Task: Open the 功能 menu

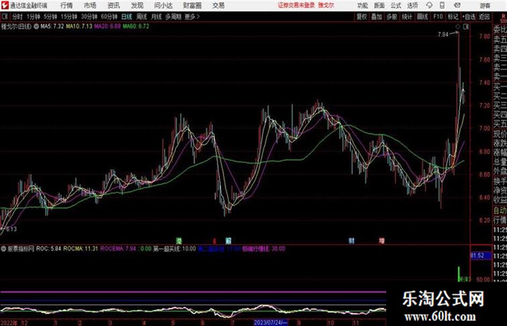Action: [363, 5]
